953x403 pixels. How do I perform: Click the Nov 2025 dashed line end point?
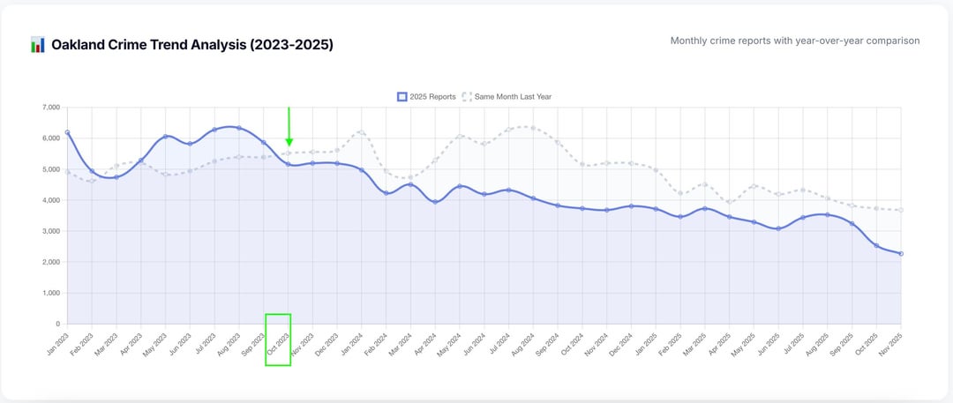click(900, 210)
